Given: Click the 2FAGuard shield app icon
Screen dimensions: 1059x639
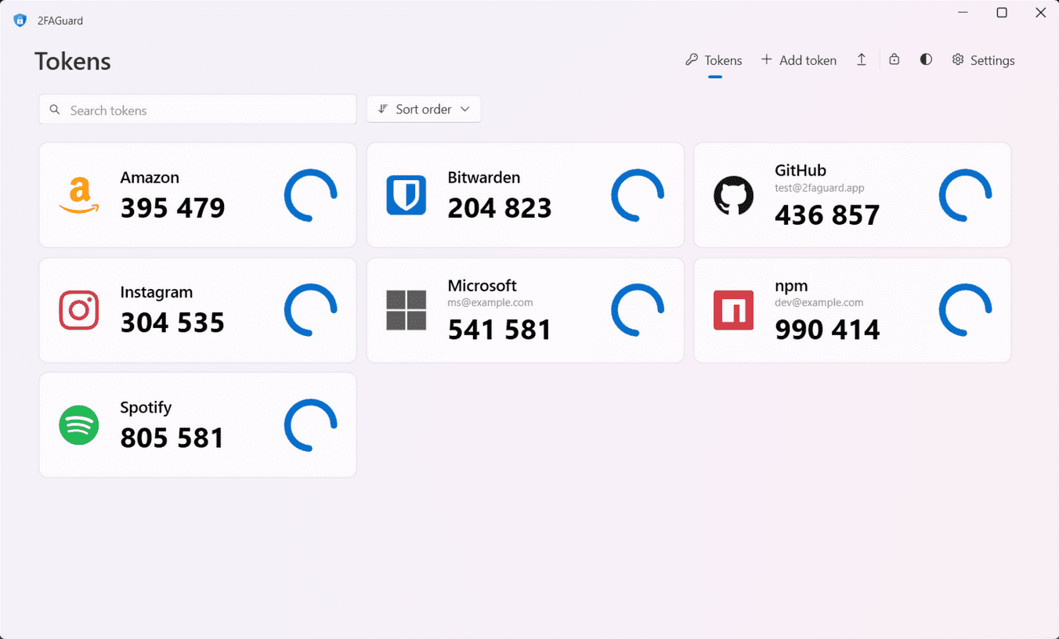Looking at the screenshot, I should (x=20, y=20).
